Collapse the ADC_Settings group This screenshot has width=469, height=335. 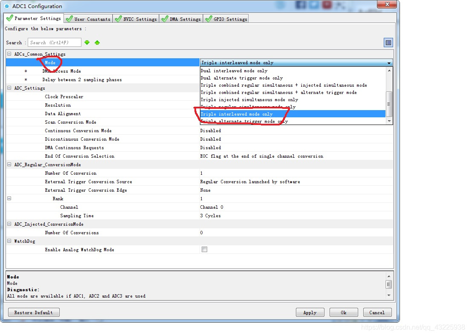(9, 88)
